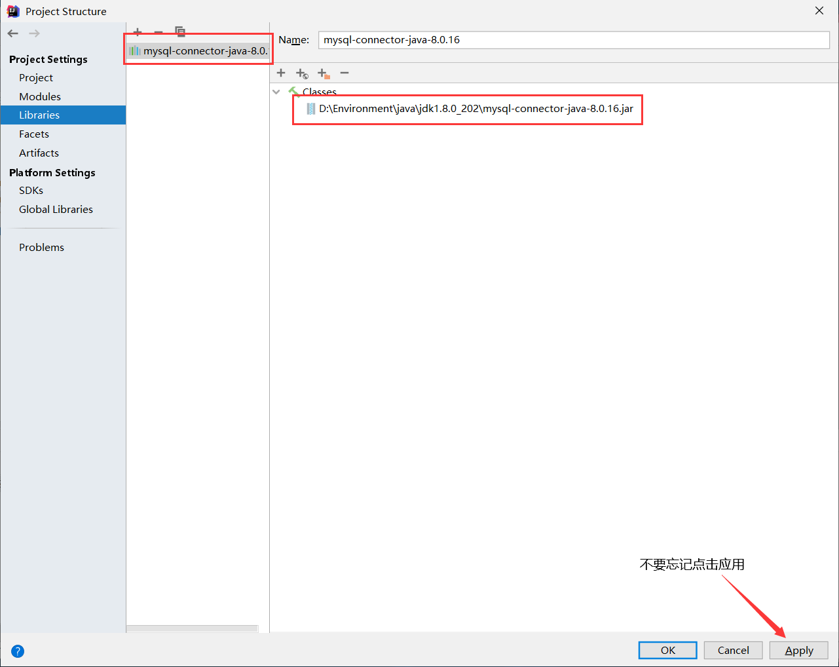
Task: Go forward with the right arrow
Action: coord(34,33)
